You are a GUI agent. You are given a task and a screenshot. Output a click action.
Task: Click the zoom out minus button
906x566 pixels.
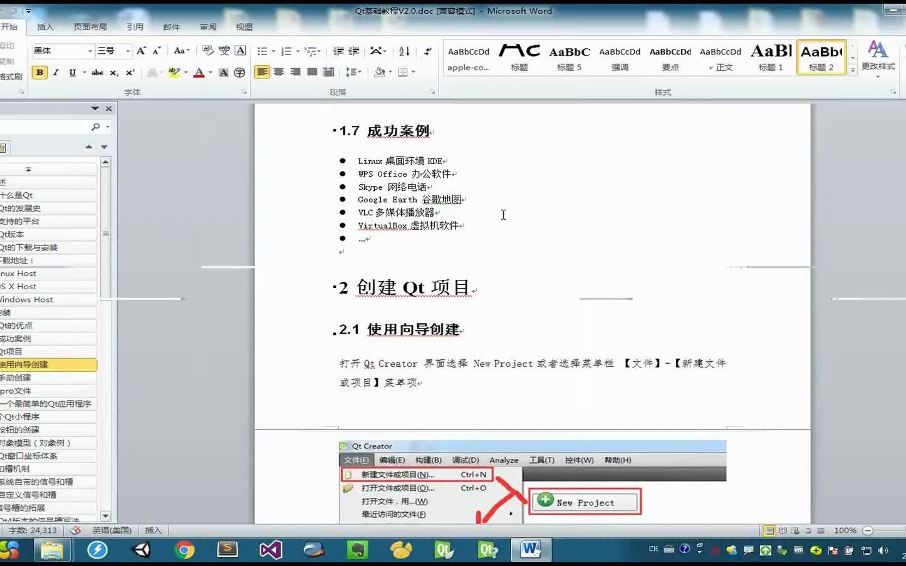[x=868, y=530]
